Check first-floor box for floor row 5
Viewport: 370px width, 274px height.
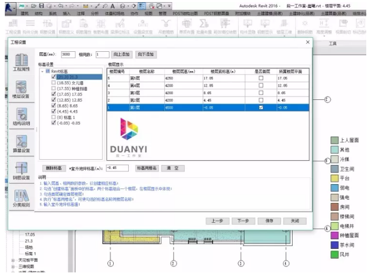(261, 78)
